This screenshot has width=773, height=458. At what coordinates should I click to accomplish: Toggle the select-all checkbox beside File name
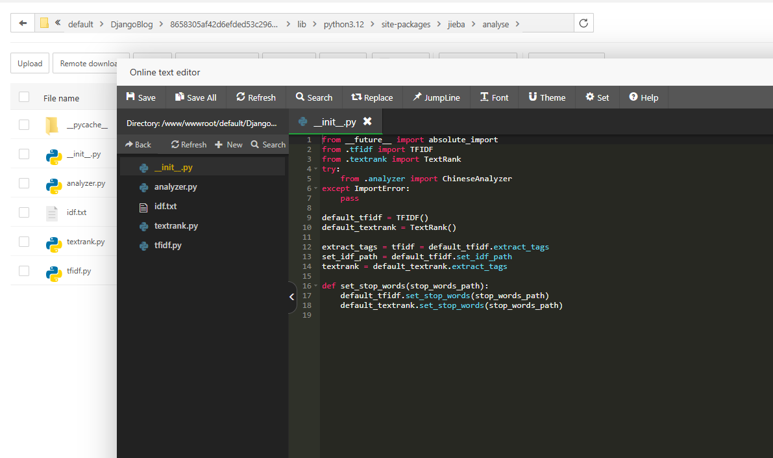pyautogui.click(x=24, y=97)
